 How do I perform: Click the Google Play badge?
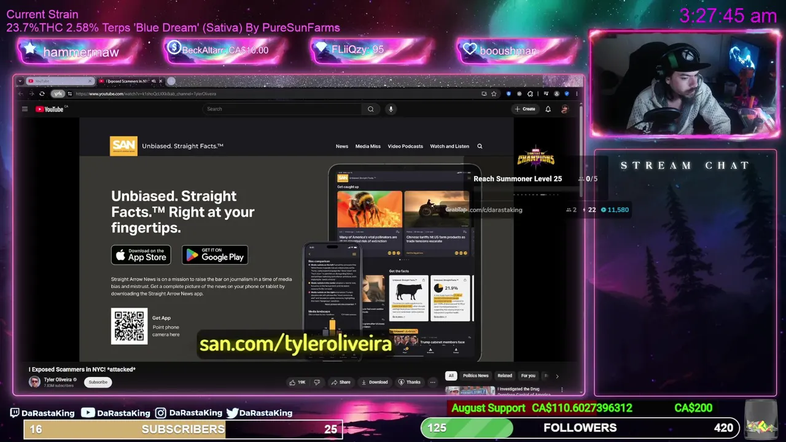tap(215, 255)
